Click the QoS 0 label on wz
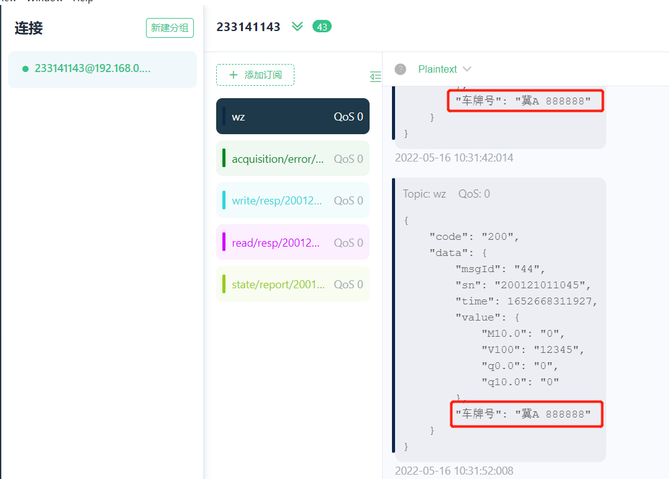This screenshot has height=479, width=669. pyautogui.click(x=348, y=116)
